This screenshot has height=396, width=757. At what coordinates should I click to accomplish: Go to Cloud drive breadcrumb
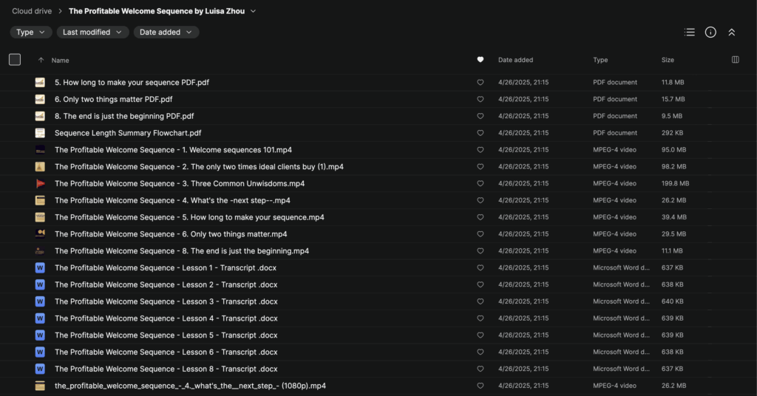[x=32, y=11]
